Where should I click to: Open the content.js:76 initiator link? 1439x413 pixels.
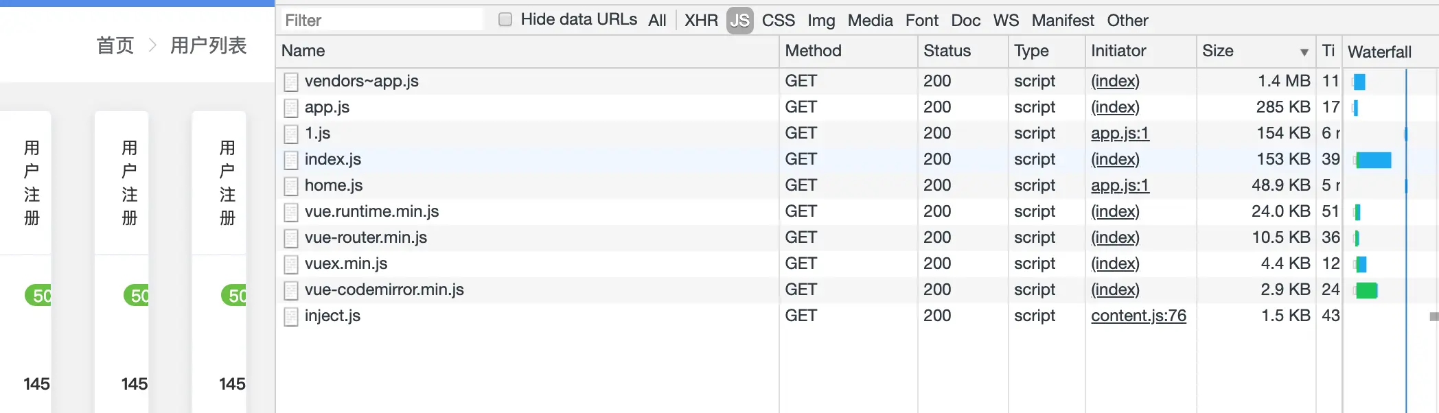tap(1138, 316)
